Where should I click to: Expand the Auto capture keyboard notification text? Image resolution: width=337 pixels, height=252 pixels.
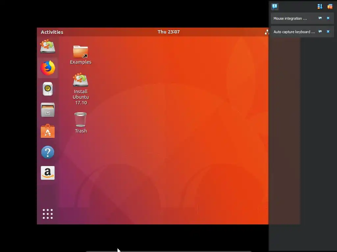pos(294,32)
